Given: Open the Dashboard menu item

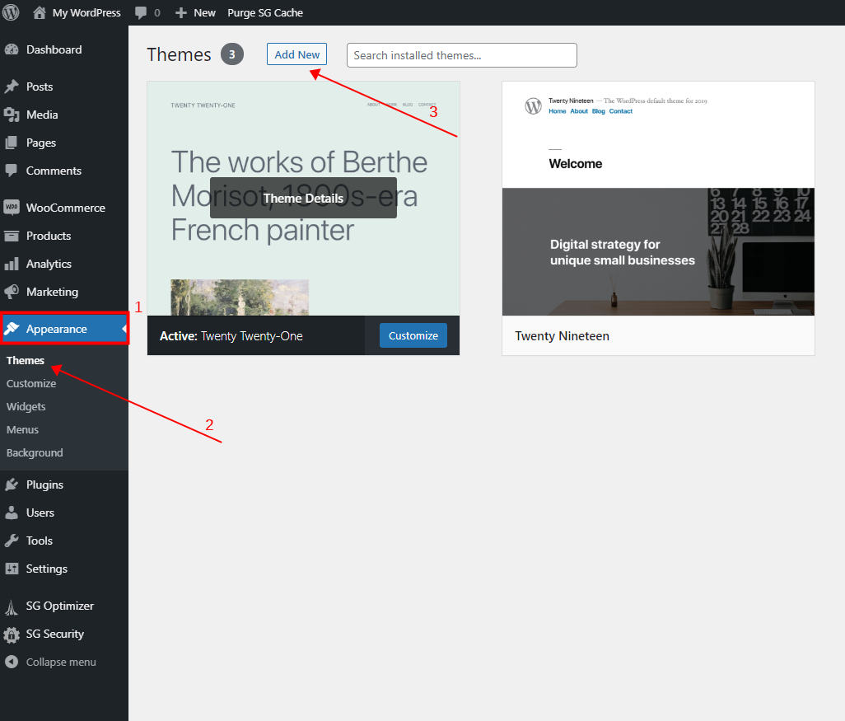Looking at the screenshot, I should click(x=54, y=49).
